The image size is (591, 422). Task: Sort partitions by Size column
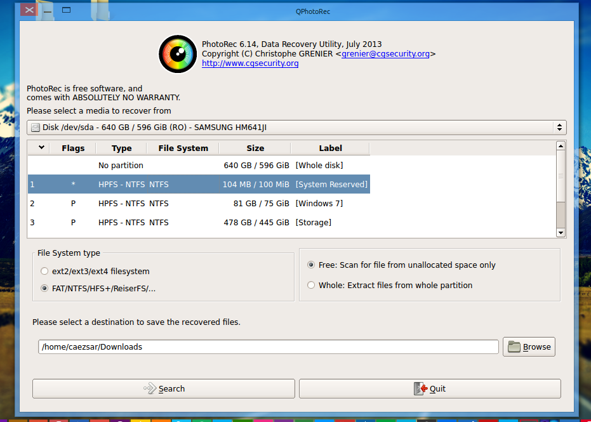(255, 148)
